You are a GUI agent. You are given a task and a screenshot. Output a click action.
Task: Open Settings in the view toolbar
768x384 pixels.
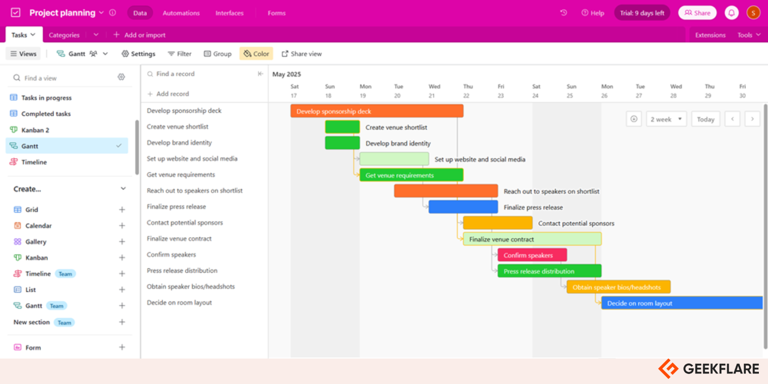point(138,54)
